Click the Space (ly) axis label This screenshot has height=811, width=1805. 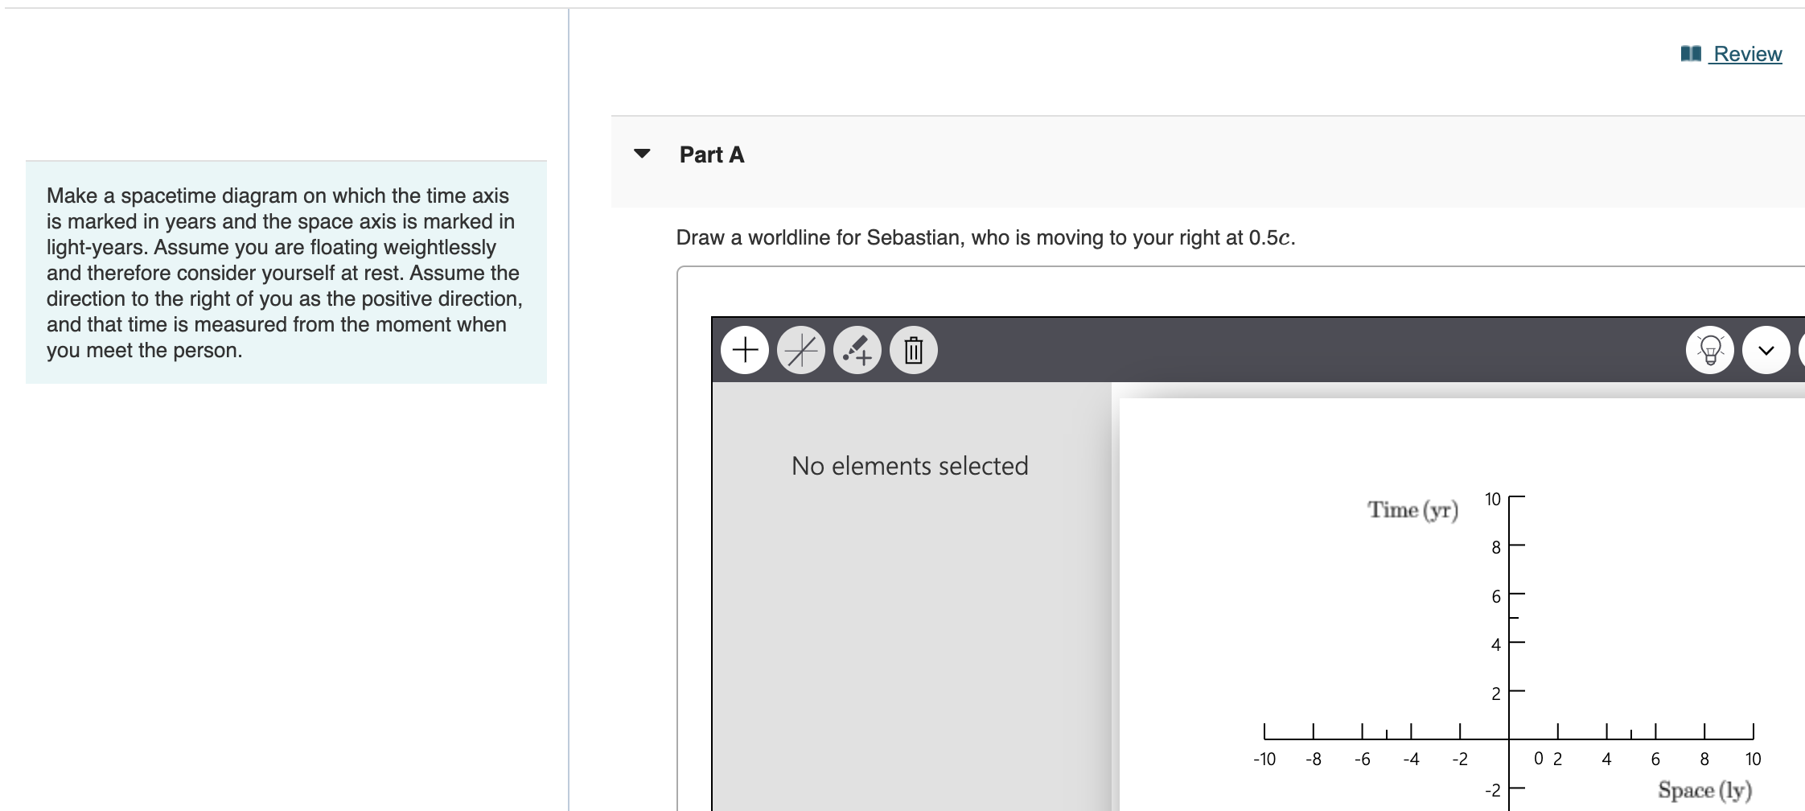pos(1704,791)
